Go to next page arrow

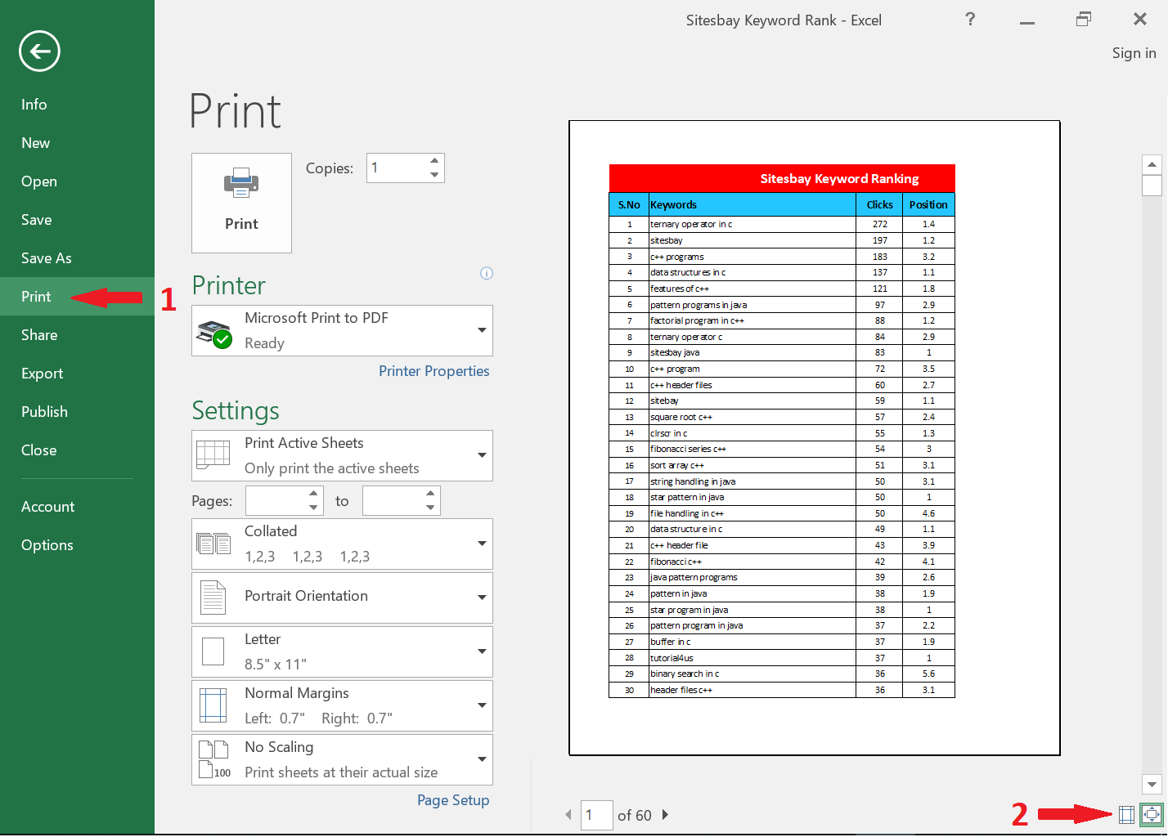tap(665, 815)
